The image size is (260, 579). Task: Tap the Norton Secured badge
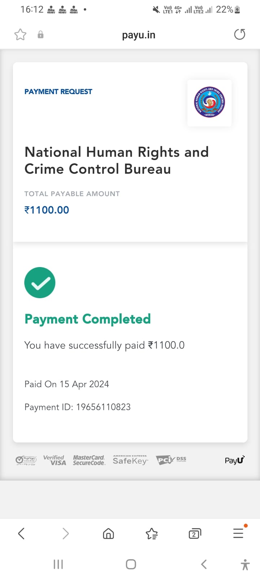[26, 460]
